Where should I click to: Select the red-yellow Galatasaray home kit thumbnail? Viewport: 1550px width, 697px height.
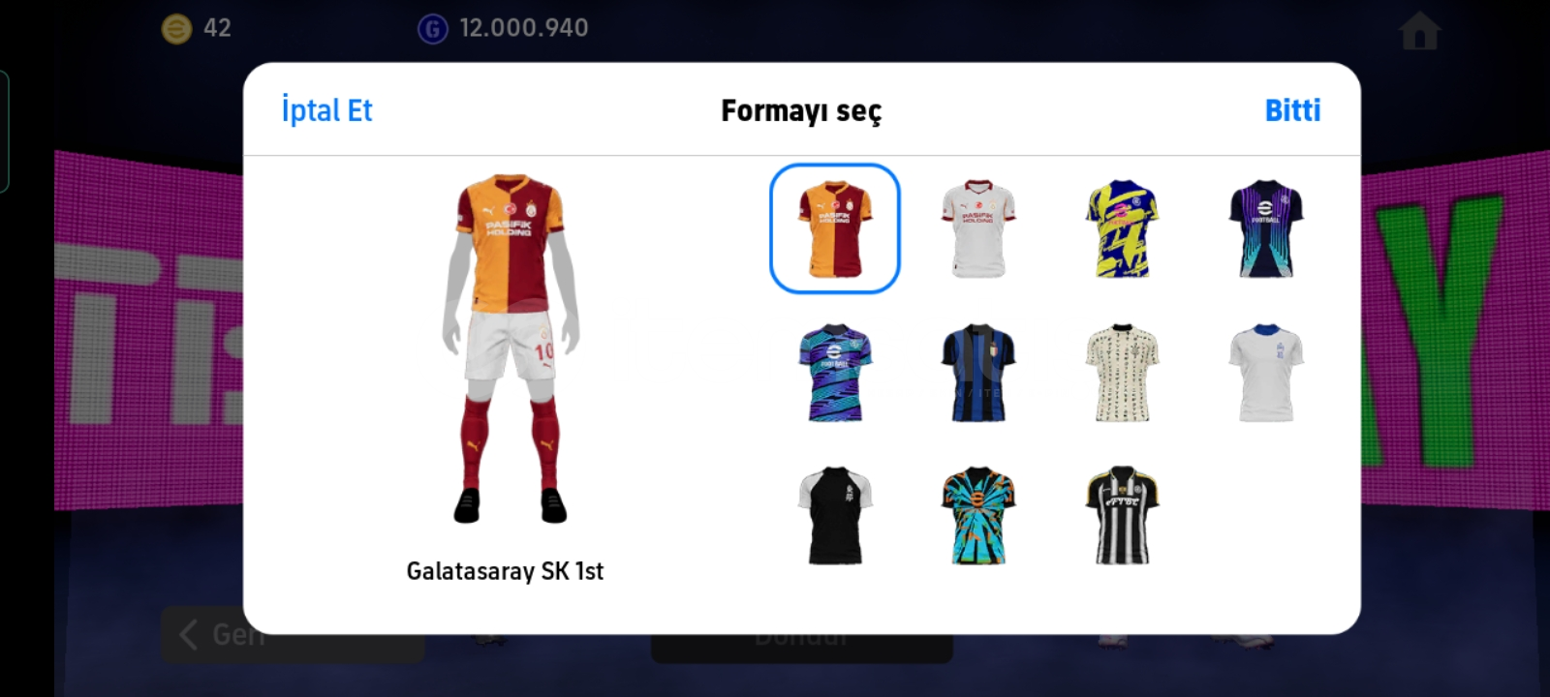[x=834, y=228]
